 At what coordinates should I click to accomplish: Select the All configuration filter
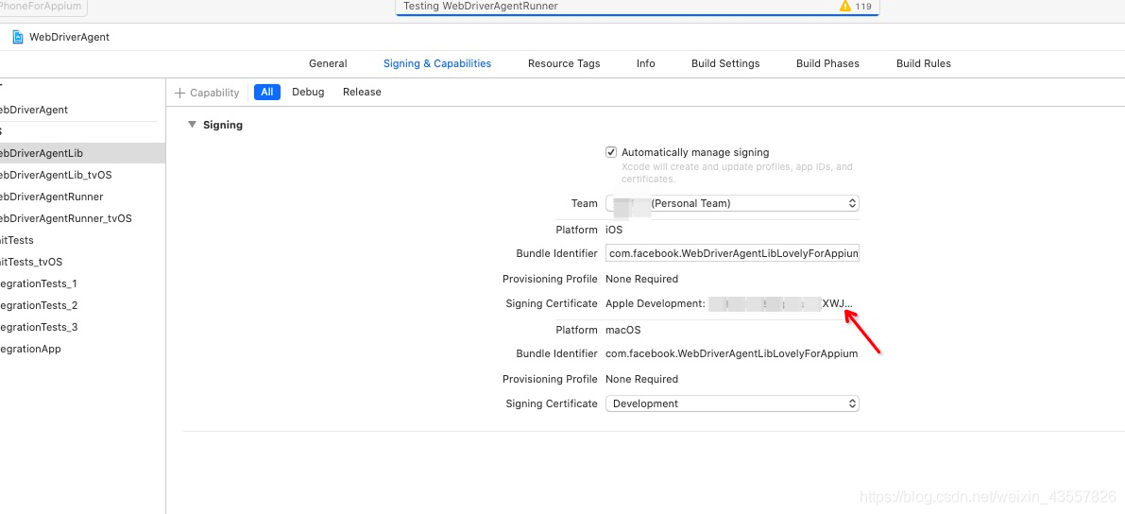pyautogui.click(x=267, y=92)
